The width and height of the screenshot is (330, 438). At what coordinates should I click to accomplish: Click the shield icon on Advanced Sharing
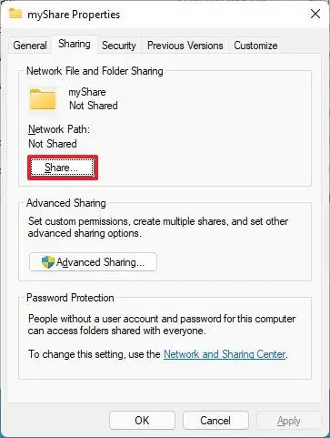pyautogui.click(x=48, y=262)
